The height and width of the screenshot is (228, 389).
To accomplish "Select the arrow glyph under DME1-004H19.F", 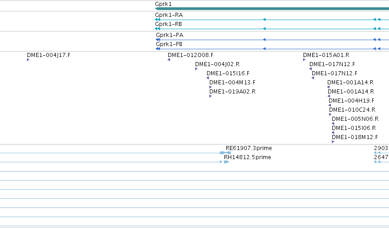I will point(330,105).
